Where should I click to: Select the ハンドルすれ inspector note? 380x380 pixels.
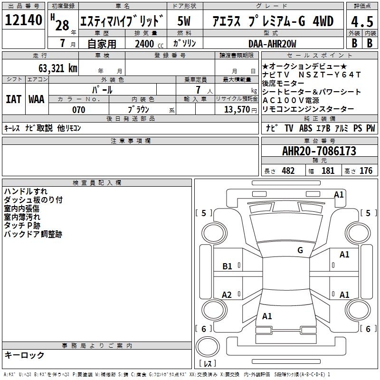pos(26,191)
